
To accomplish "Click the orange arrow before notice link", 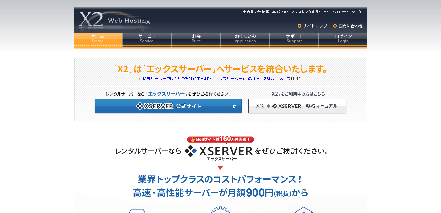I will (x=140, y=79).
